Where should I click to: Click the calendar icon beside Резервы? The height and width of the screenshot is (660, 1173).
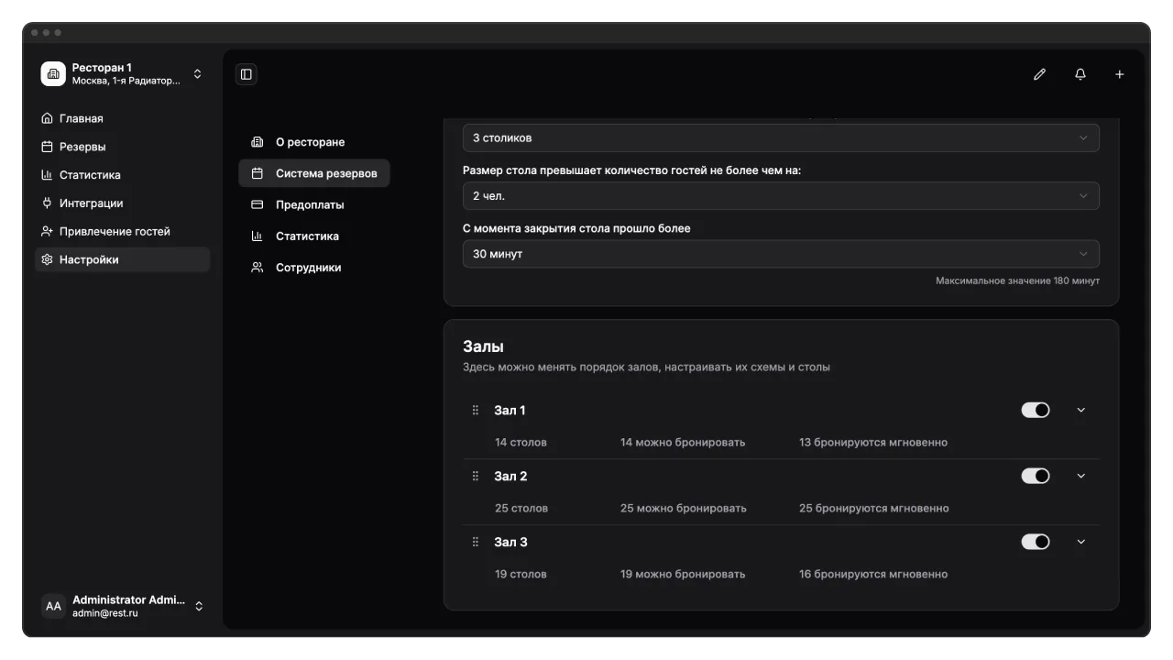(48, 147)
